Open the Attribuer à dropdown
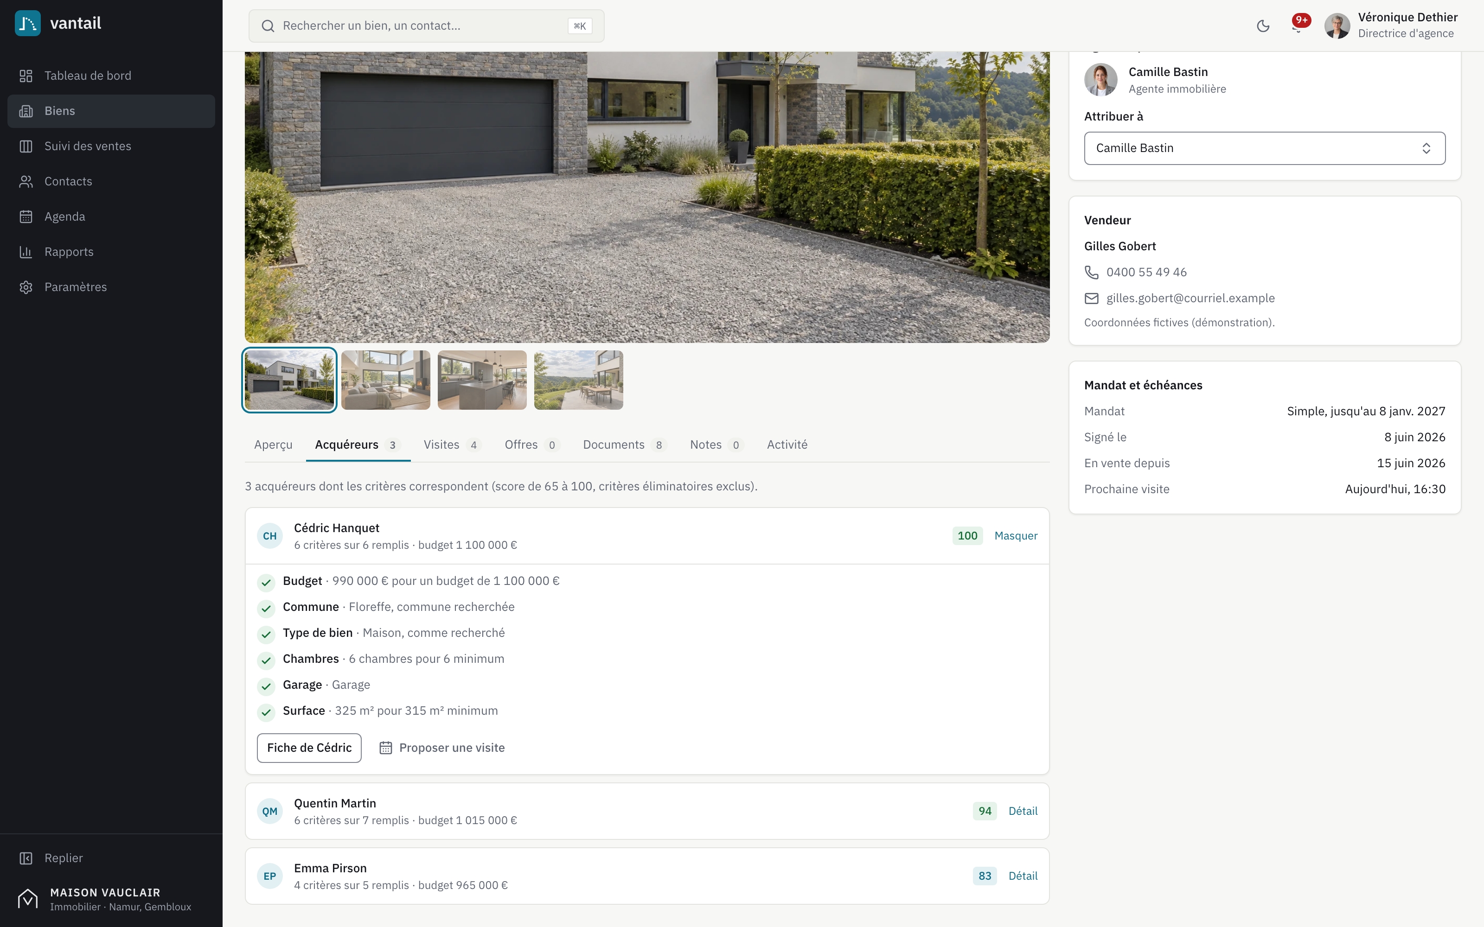The width and height of the screenshot is (1484, 927). click(x=1265, y=148)
